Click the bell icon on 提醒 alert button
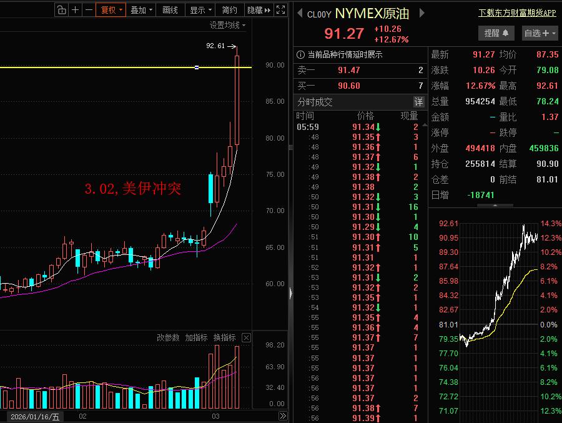The height and width of the screenshot is (423, 562). click(x=506, y=33)
